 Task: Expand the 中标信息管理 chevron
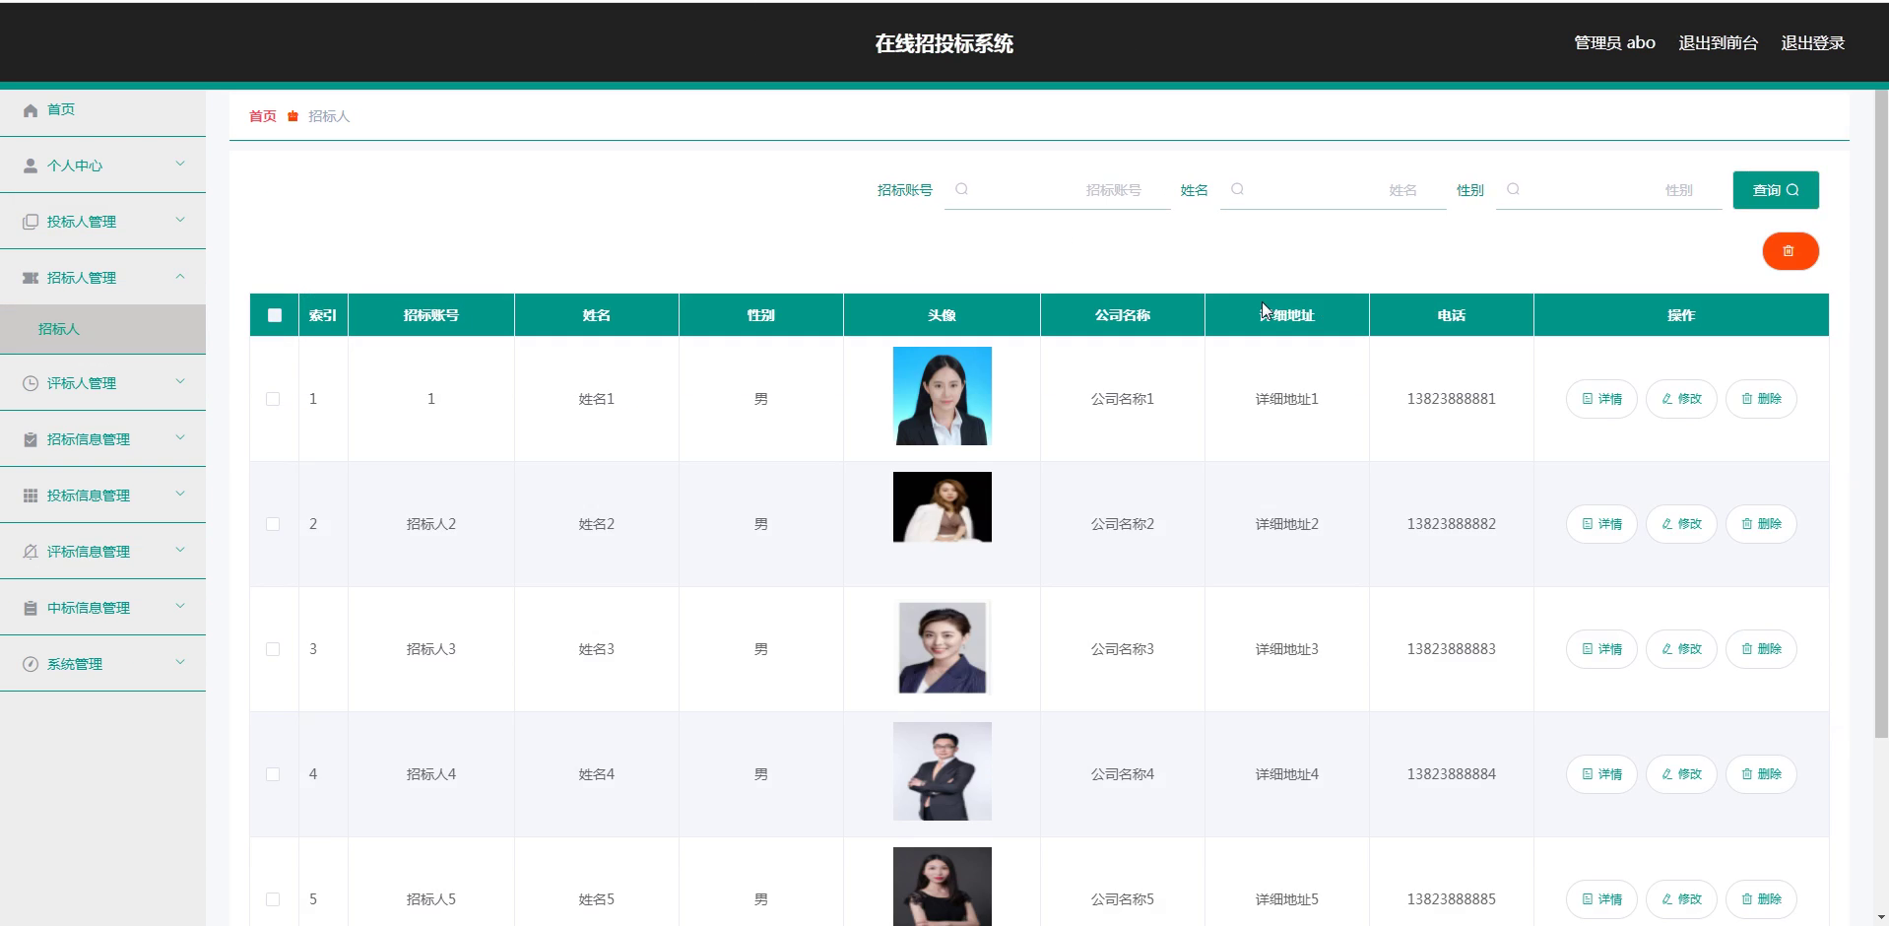[x=180, y=606]
